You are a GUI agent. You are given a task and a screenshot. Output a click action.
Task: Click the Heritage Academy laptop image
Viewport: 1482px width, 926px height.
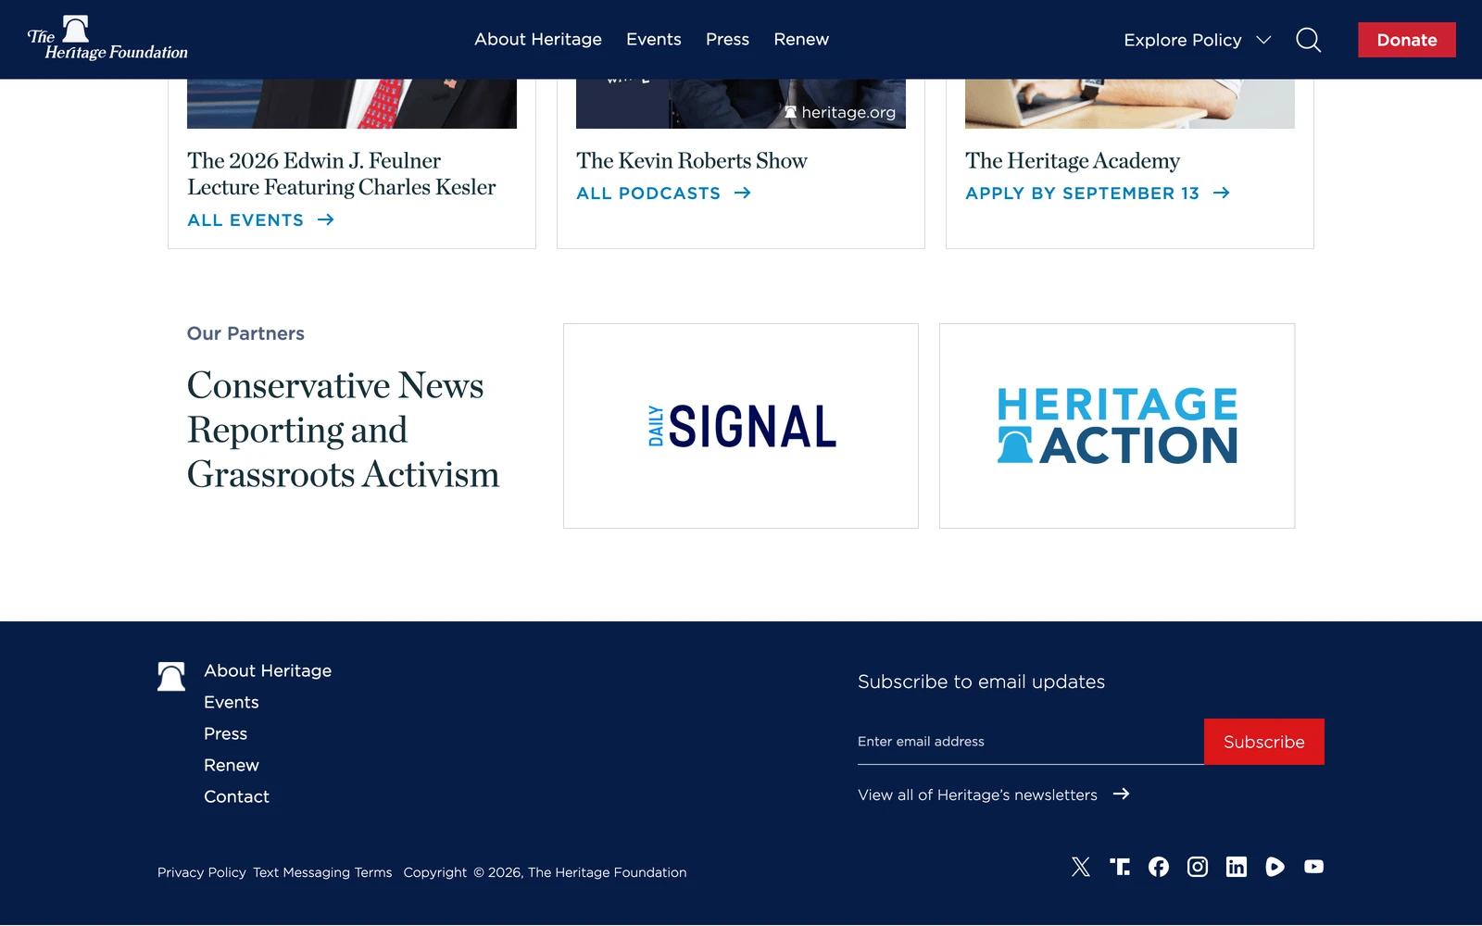[x=1130, y=104]
